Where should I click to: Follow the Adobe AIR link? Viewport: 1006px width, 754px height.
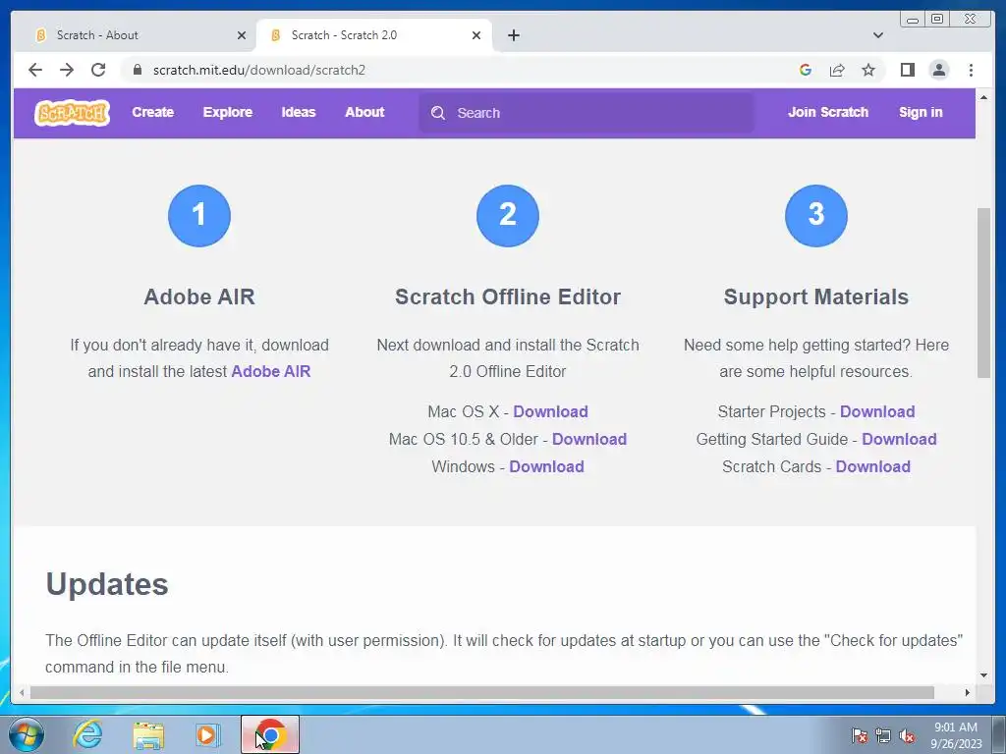[271, 372]
